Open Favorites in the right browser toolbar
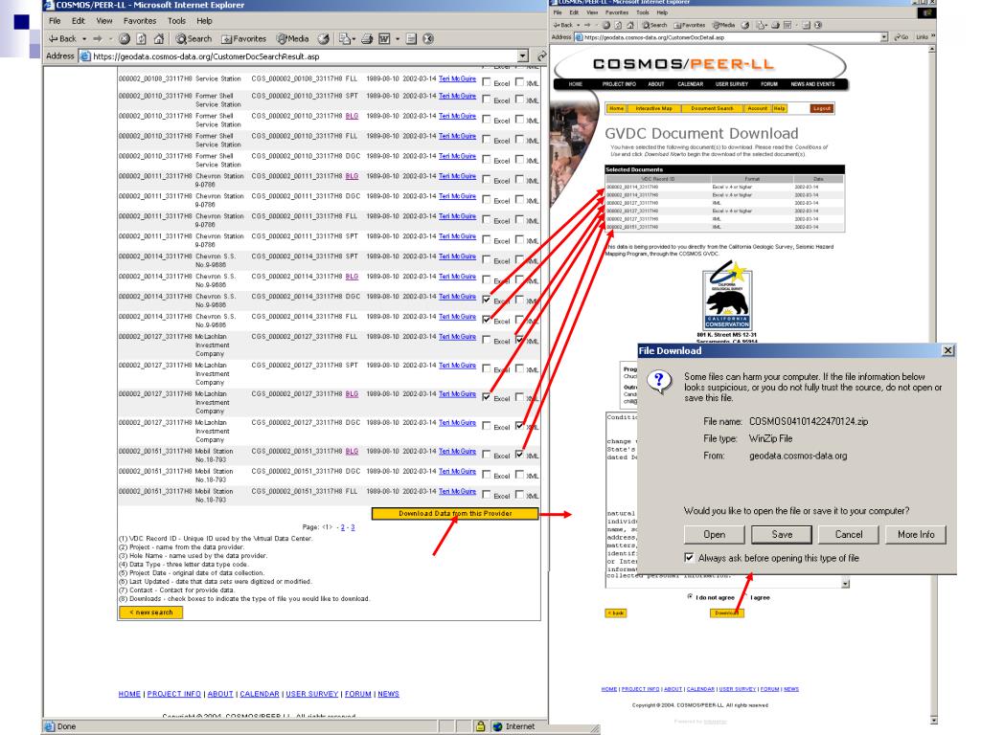Image resolution: width=981 pixels, height=735 pixels. click(x=690, y=25)
